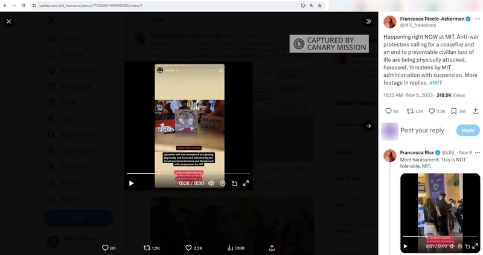Reload the page in the browser
Viewport: 483px width, 255px height.
23,5
